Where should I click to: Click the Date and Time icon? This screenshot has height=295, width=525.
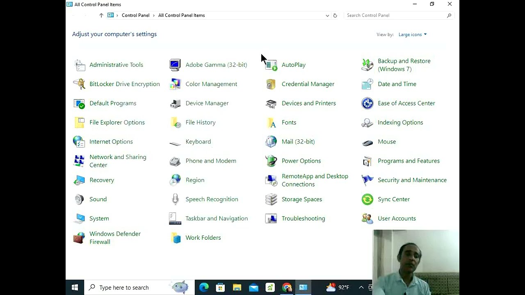tap(367, 84)
